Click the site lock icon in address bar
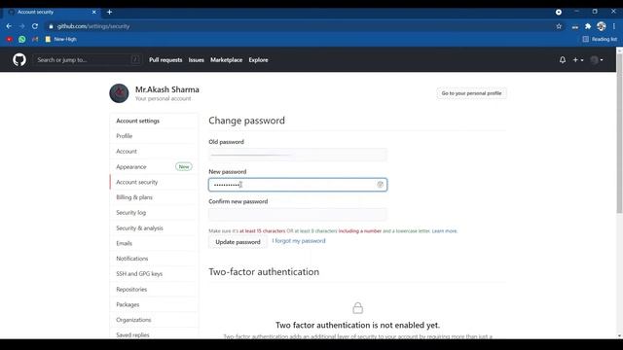The height and width of the screenshot is (350, 623). coord(51,26)
